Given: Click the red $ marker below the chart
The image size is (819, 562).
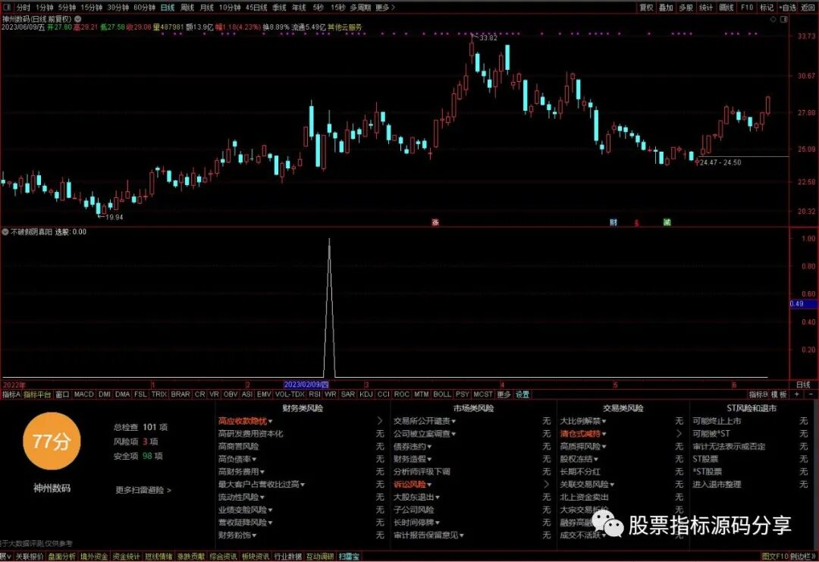Looking at the screenshot, I should [636, 223].
